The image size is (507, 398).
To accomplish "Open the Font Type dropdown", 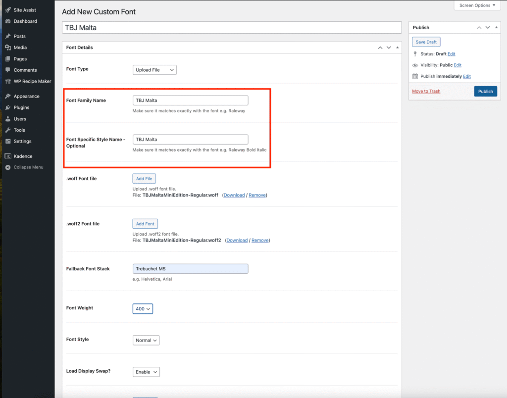I will tap(154, 70).
